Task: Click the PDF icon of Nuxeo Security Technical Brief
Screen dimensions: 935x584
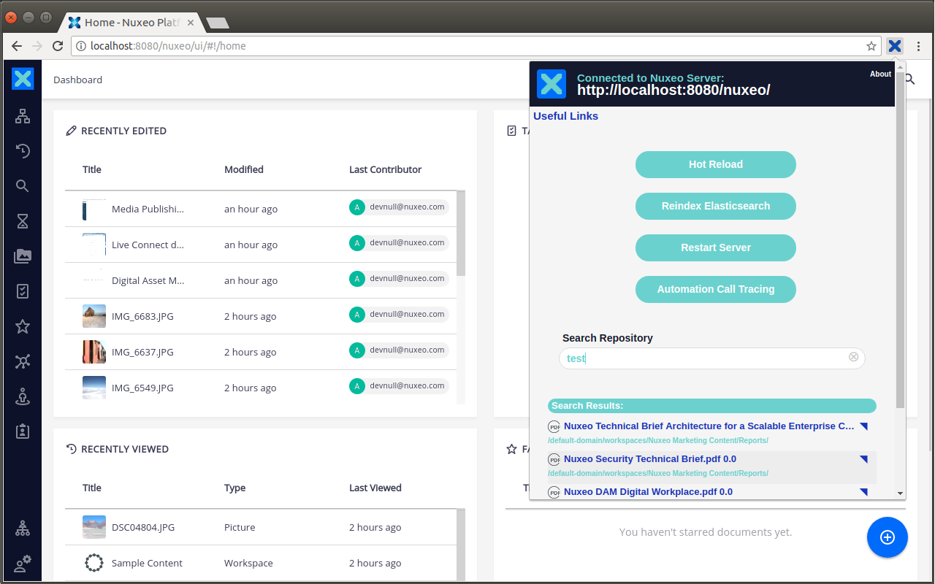Action: coord(554,460)
